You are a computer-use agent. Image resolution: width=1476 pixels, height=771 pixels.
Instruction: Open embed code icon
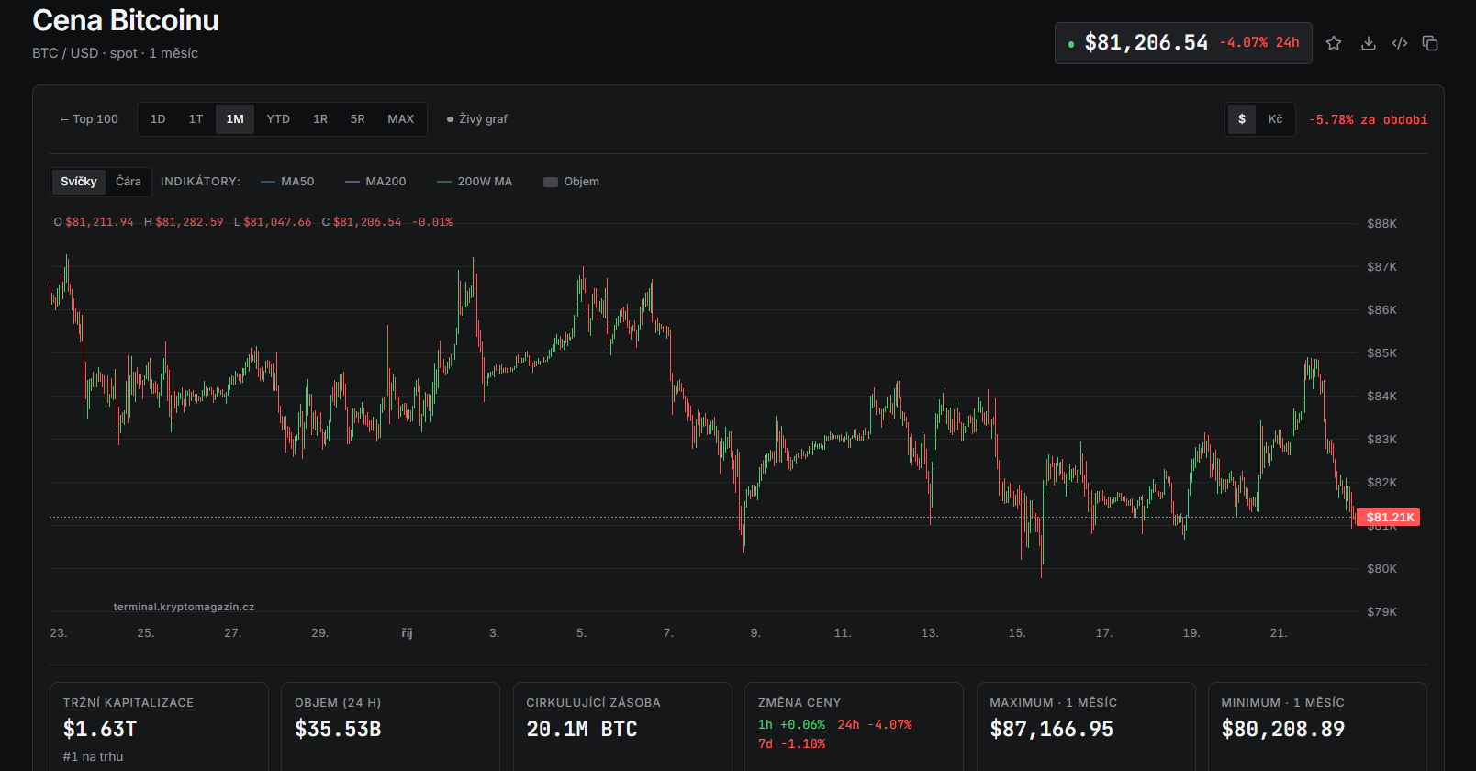1400,43
